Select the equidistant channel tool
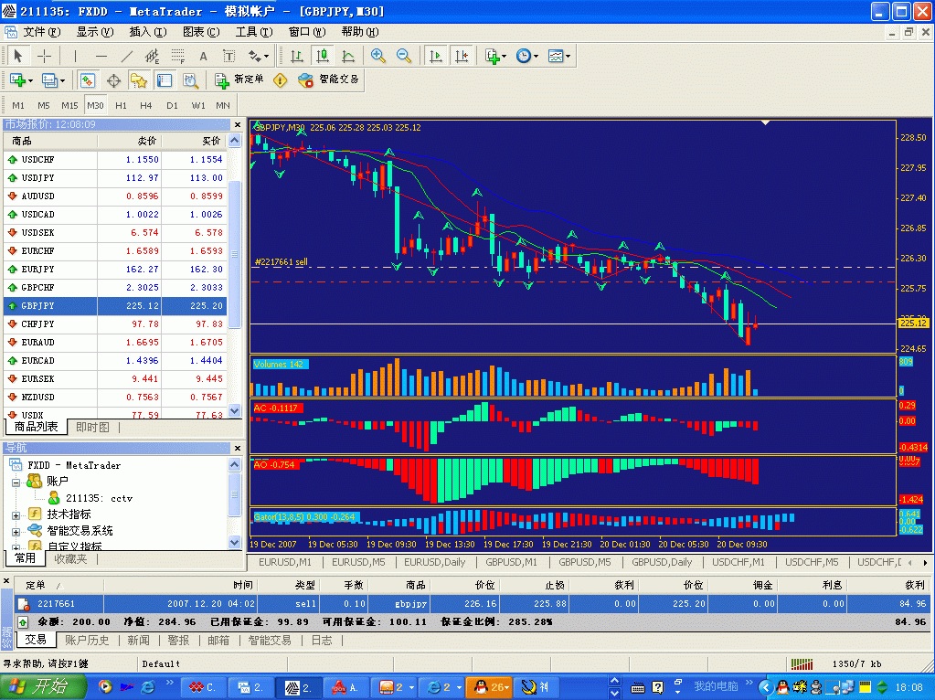Screen dimensions: 935x700 tap(152, 56)
